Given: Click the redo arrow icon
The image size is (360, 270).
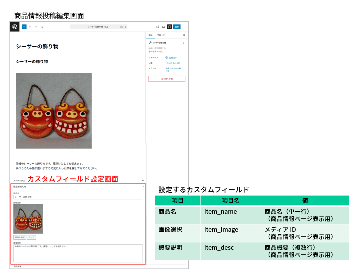Looking at the screenshot, I should tap(36, 27).
